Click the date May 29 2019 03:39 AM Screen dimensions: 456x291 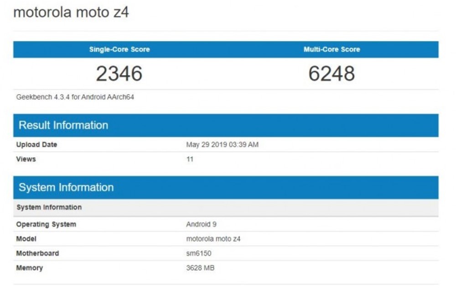click(223, 145)
